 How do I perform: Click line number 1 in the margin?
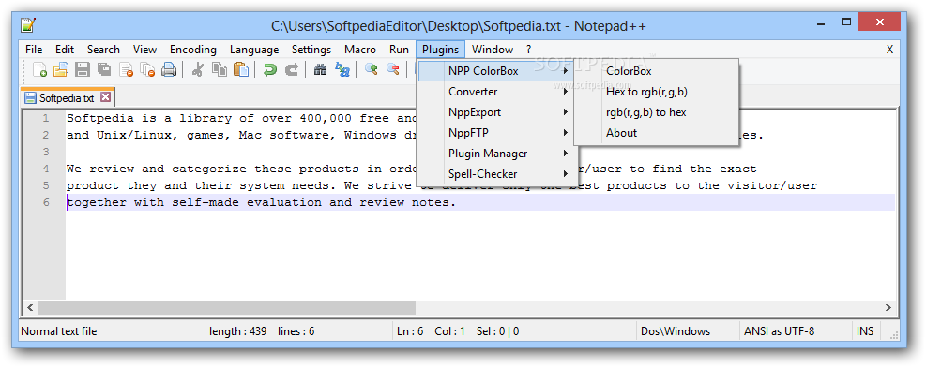pos(45,118)
